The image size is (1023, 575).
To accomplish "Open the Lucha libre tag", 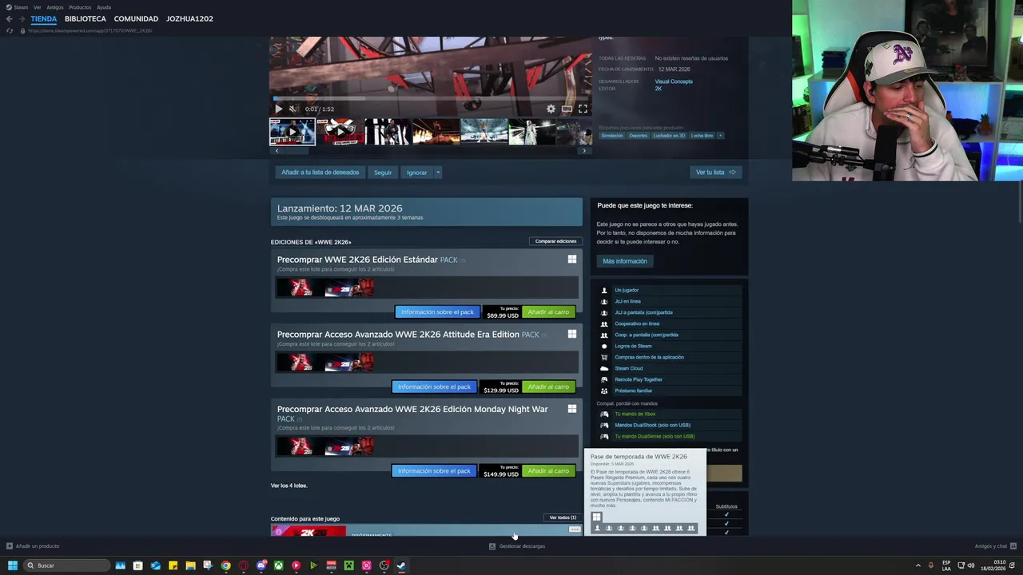I will (702, 136).
